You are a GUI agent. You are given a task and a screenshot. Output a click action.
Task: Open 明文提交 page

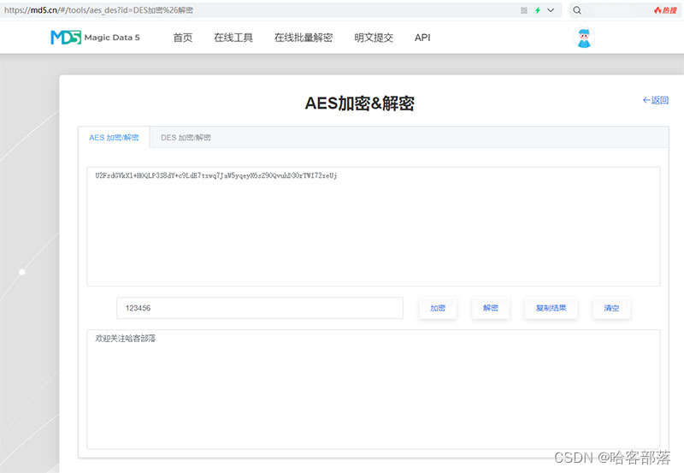[374, 38]
